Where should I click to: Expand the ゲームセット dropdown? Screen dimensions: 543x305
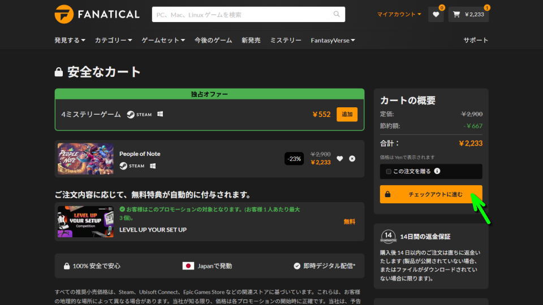click(163, 40)
